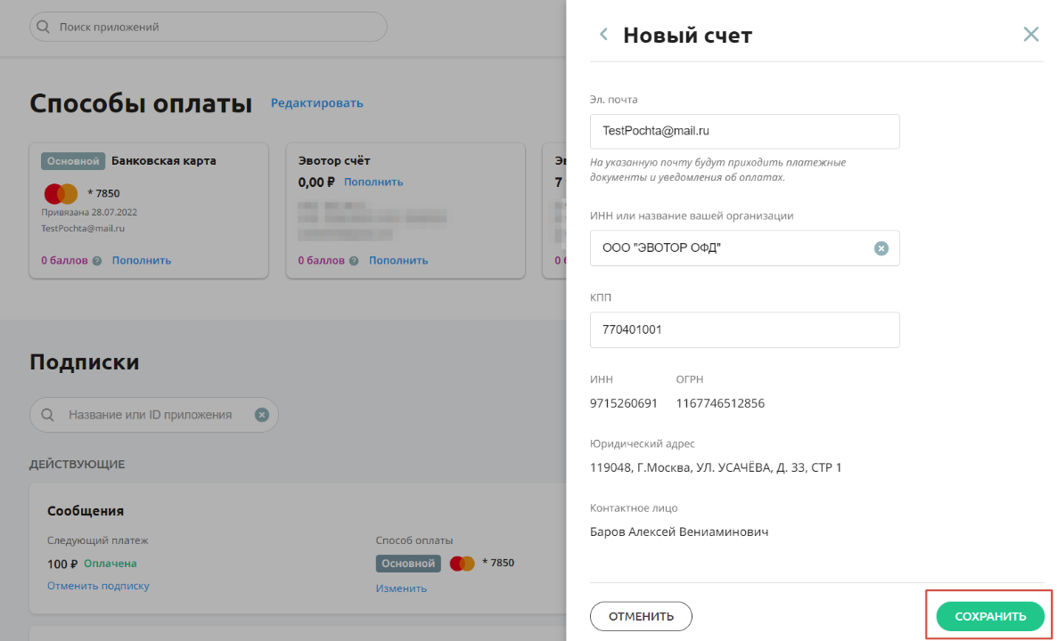Click the Основной badge in Сообщения subscription

(x=408, y=564)
